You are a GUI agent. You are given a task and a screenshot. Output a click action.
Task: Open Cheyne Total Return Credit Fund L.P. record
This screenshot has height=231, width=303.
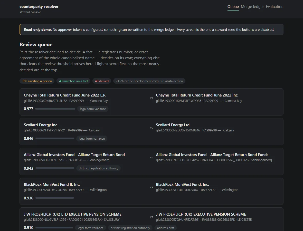click(64, 95)
